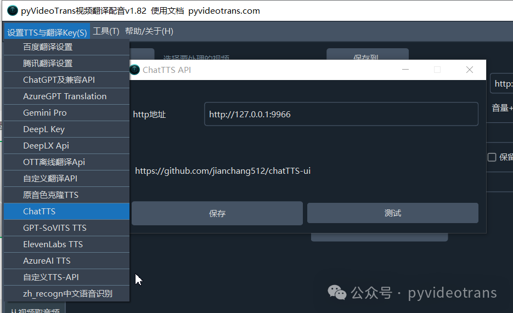Select 腾讯翻译设置 menu entry
Viewport: 513px width, 313px height.
[67, 64]
